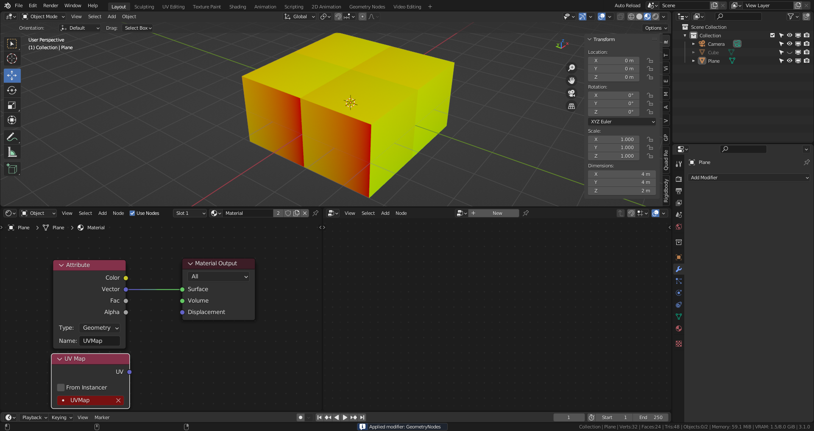Click the Options button in viewport header
This screenshot has height=431, width=814.
click(x=656, y=28)
